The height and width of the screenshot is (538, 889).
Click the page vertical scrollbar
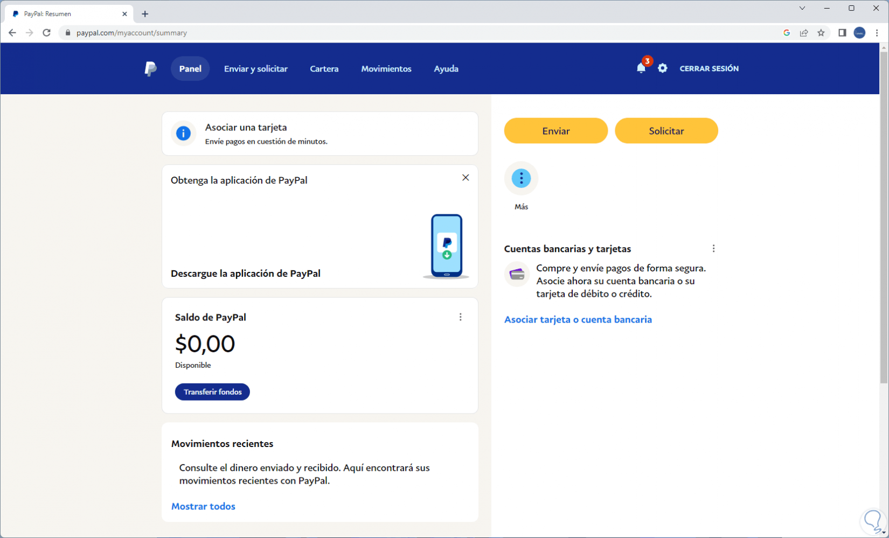click(x=884, y=215)
